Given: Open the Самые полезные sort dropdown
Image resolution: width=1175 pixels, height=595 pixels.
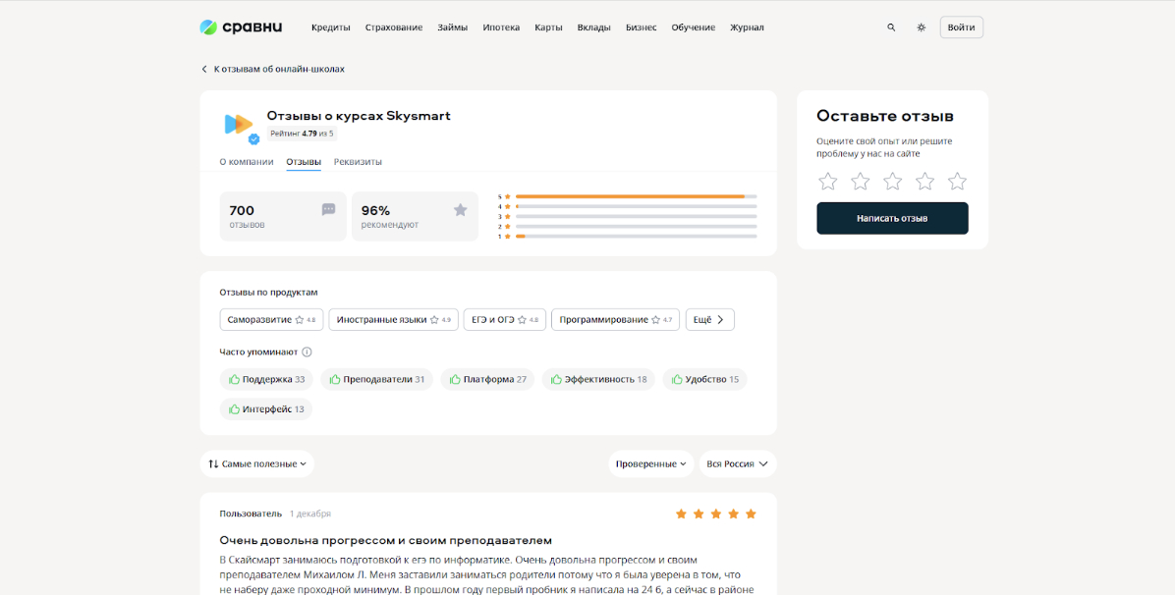Looking at the screenshot, I should pos(257,463).
